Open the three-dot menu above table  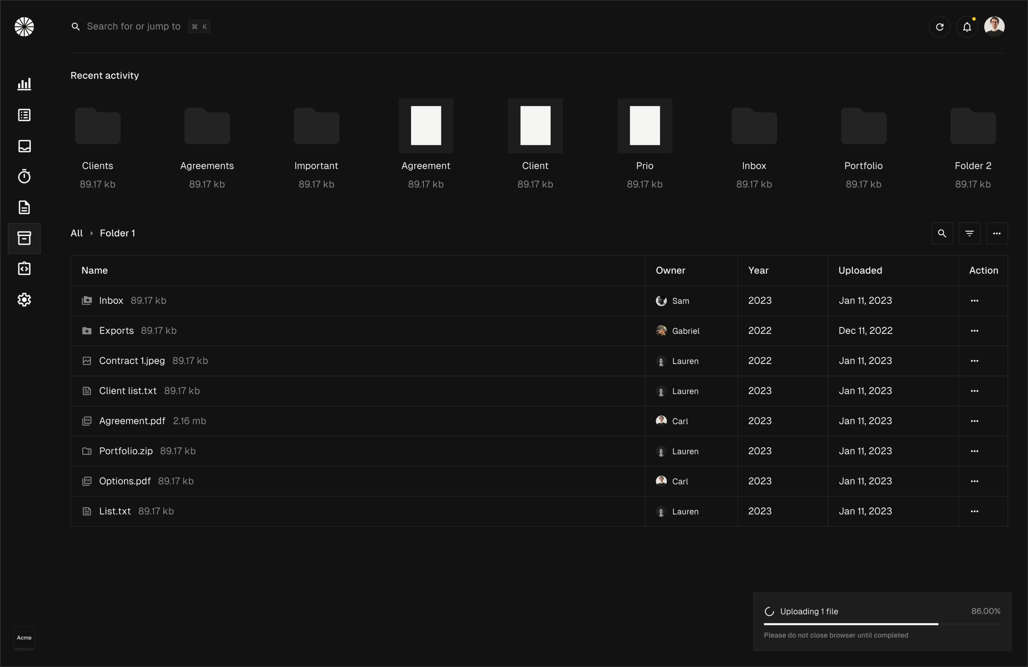(996, 234)
